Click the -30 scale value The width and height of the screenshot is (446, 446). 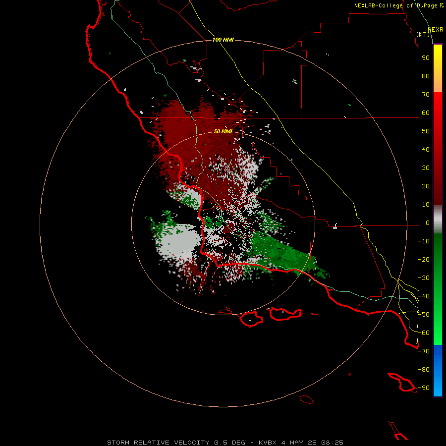(x=424, y=278)
